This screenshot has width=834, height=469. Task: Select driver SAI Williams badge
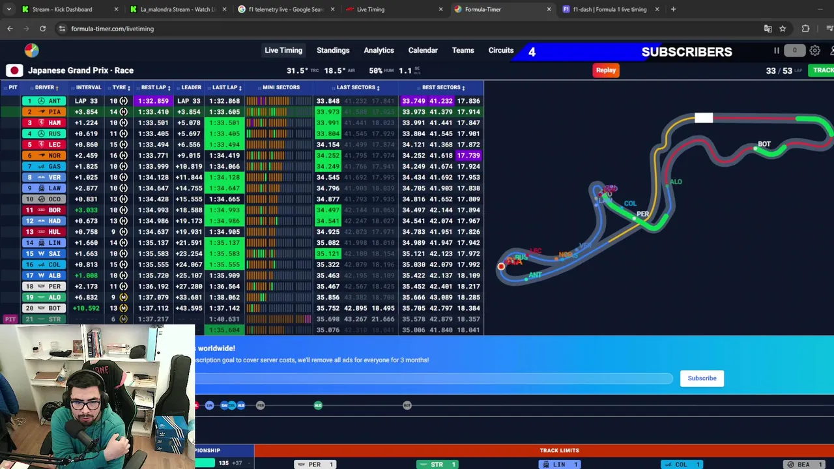coord(44,253)
